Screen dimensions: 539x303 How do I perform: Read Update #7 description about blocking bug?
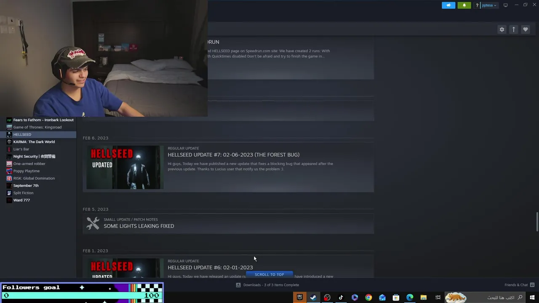(x=250, y=166)
